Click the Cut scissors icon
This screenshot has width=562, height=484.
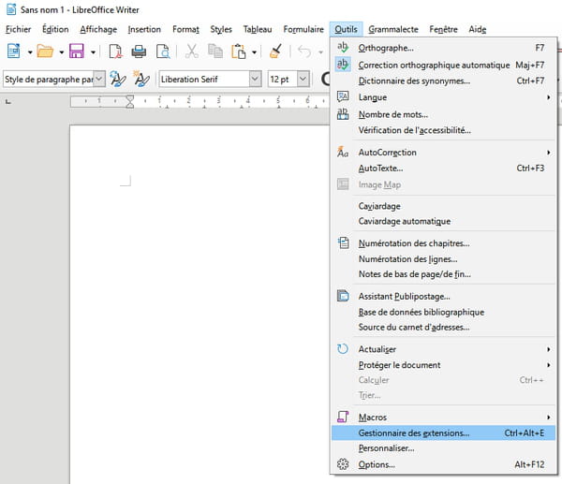coord(192,51)
